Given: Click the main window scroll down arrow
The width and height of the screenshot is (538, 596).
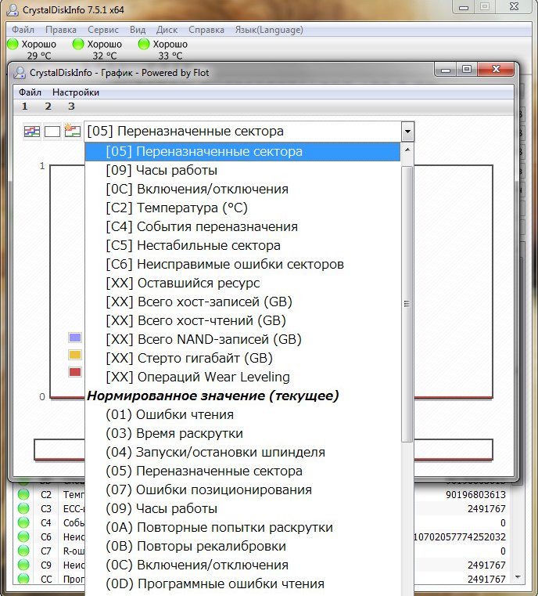Looking at the screenshot, I should pyautogui.click(x=518, y=578).
